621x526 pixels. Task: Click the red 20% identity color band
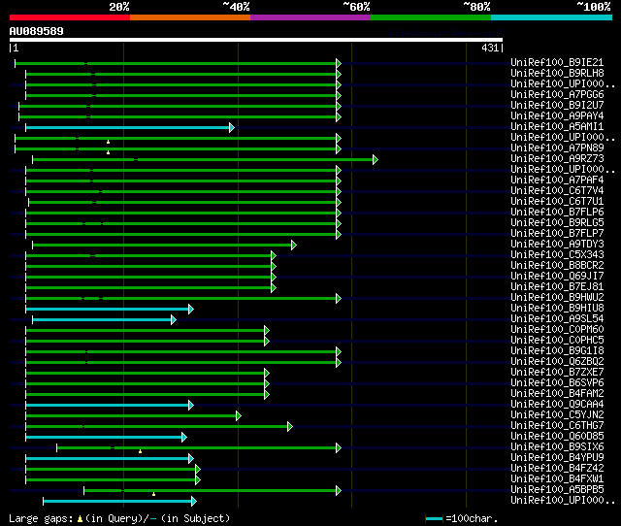[x=70, y=17]
